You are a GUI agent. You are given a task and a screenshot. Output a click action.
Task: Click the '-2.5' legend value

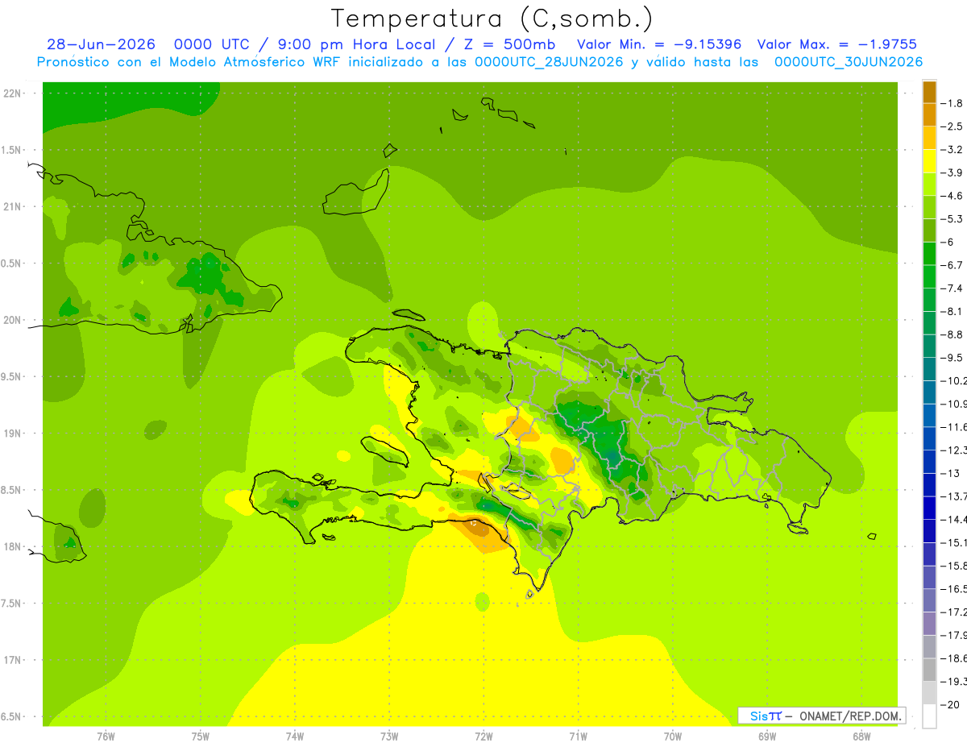click(951, 127)
